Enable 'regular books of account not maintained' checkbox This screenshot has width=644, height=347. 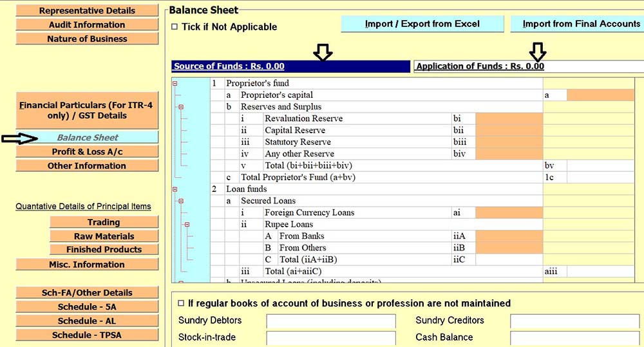tap(180, 303)
